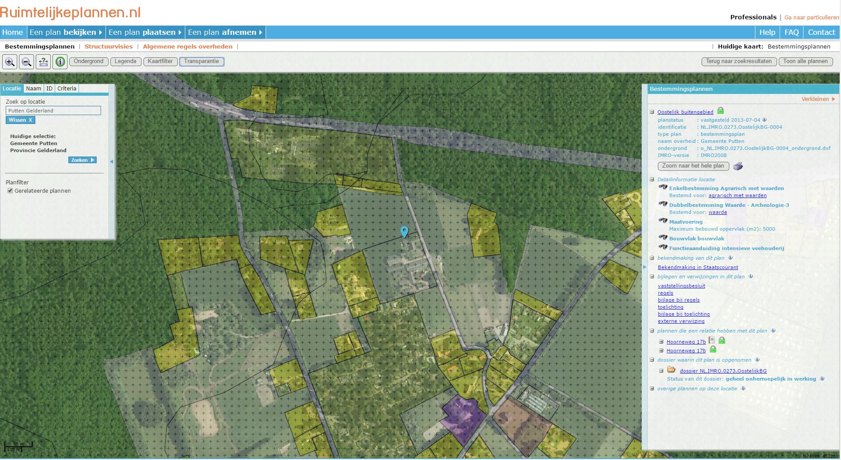
Task: Click the folder icon beside dossier NL.IMRO.0273.OostelijkBG
Action: (x=671, y=370)
